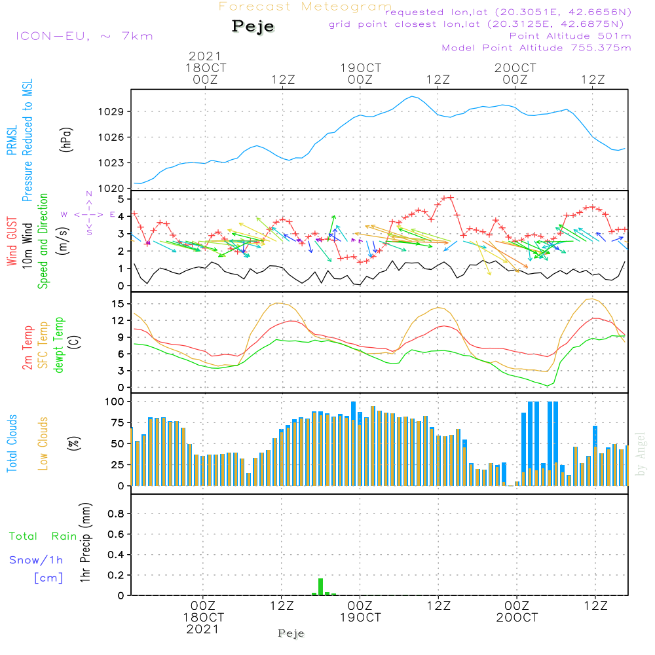Select the 12 tick on the temperature axis
The height and width of the screenshot is (655, 655).
118,320
